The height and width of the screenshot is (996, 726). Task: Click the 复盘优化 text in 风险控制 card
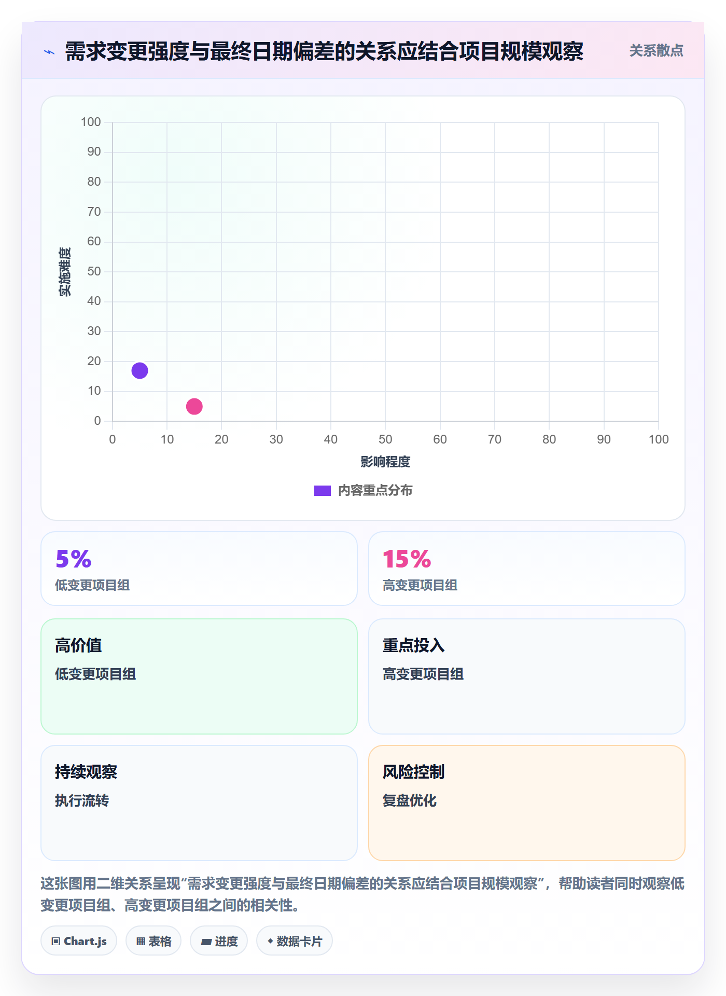410,800
